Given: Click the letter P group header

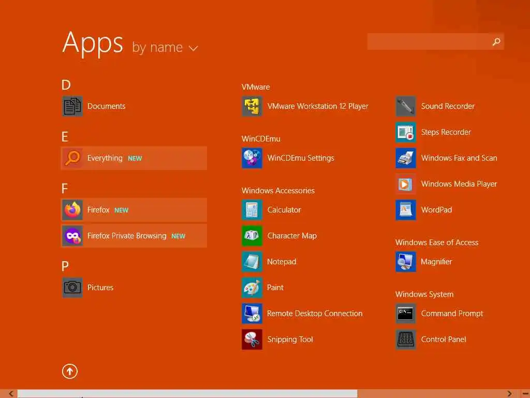Looking at the screenshot, I should click(x=65, y=266).
